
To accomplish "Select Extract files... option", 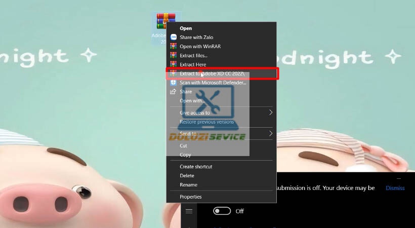I will coord(221,55).
